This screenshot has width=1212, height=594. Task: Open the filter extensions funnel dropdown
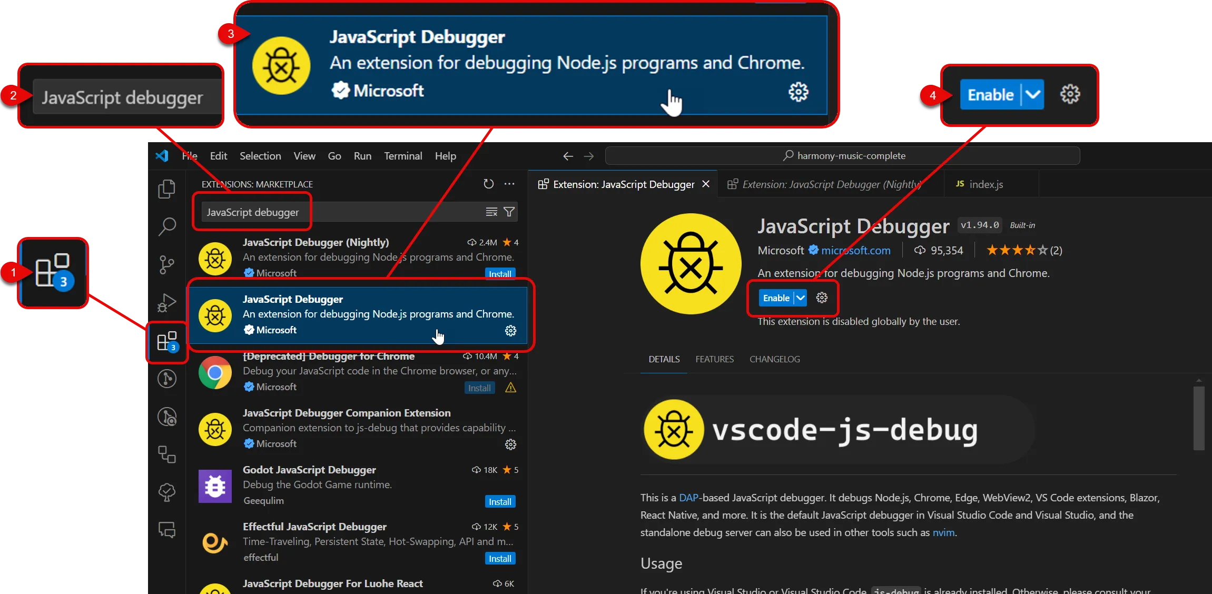tap(509, 212)
